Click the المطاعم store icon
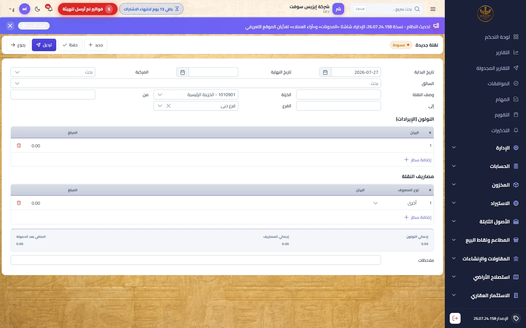Viewport: 526px width, 328px height. click(516, 240)
